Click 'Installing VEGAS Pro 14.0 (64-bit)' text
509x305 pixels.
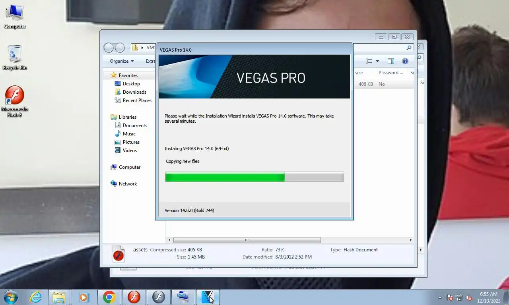[197, 149]
